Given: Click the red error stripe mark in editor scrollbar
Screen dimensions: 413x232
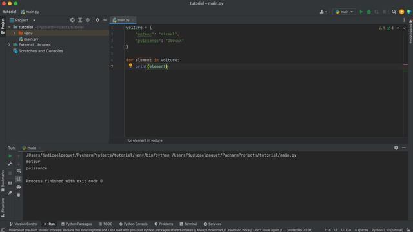Looking at the screenshot, I should [405, 64].
